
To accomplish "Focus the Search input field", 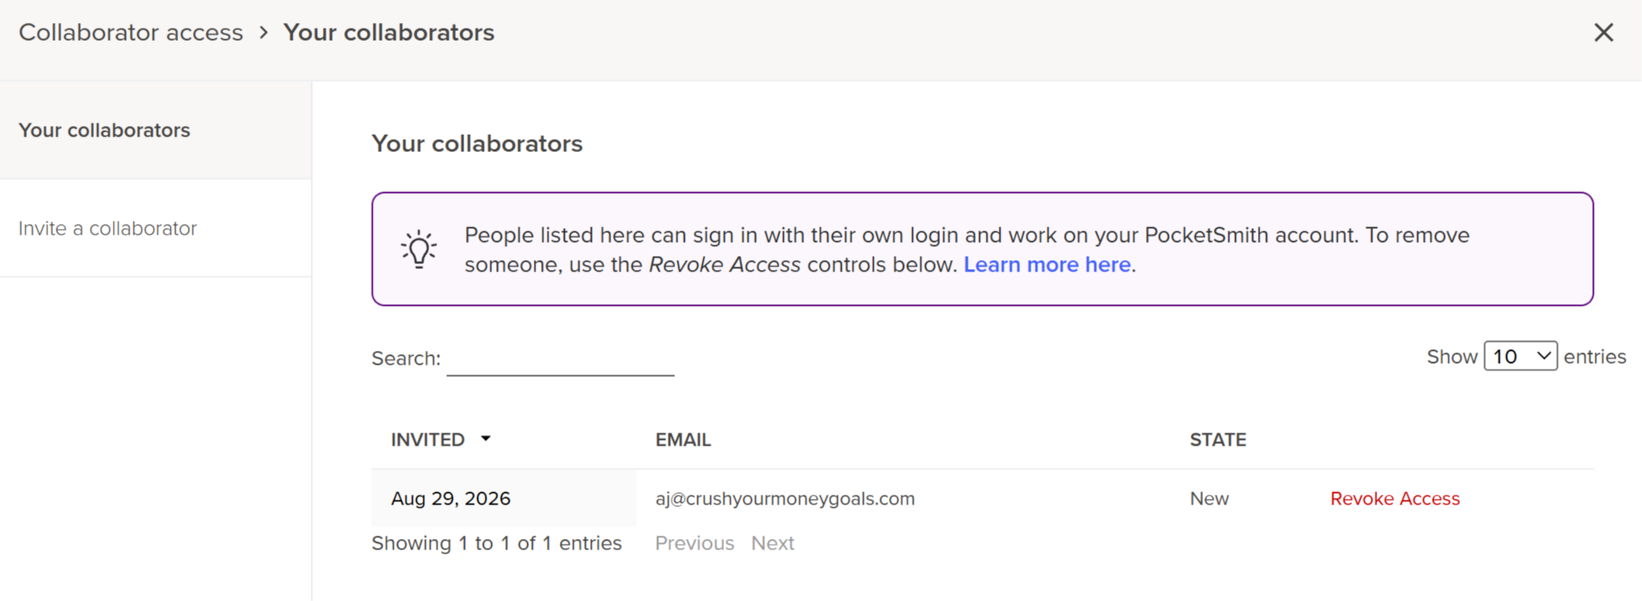I will coord(560,358).
